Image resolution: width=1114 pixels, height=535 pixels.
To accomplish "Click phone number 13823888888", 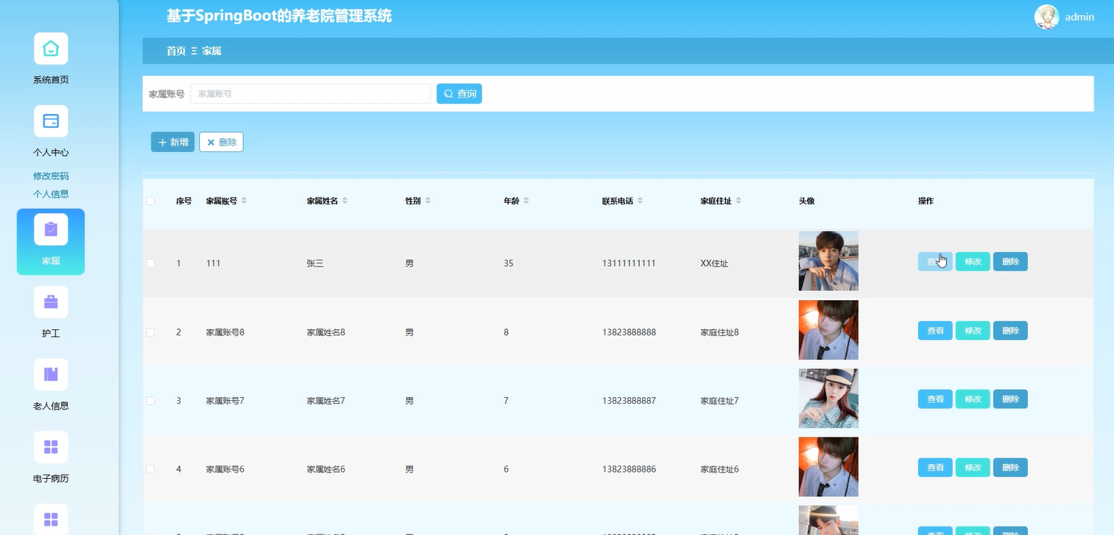I will (629, 332).
